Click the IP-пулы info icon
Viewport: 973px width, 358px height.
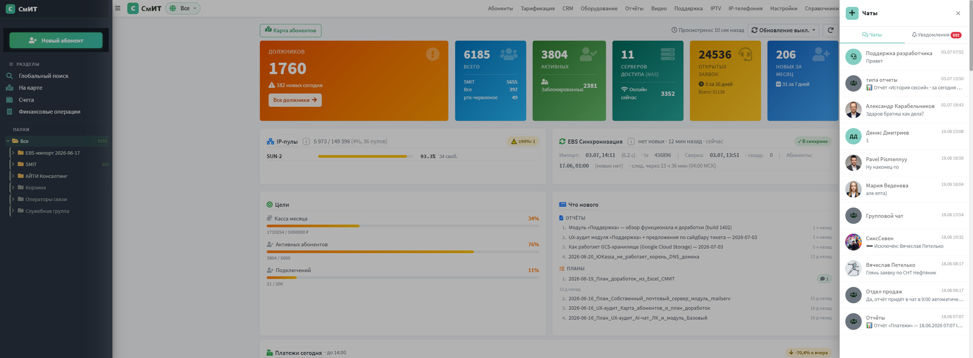click(306, 141)
